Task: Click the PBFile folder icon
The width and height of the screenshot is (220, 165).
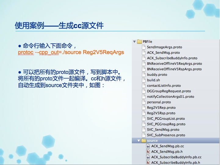Action: (x=139, y=42)
